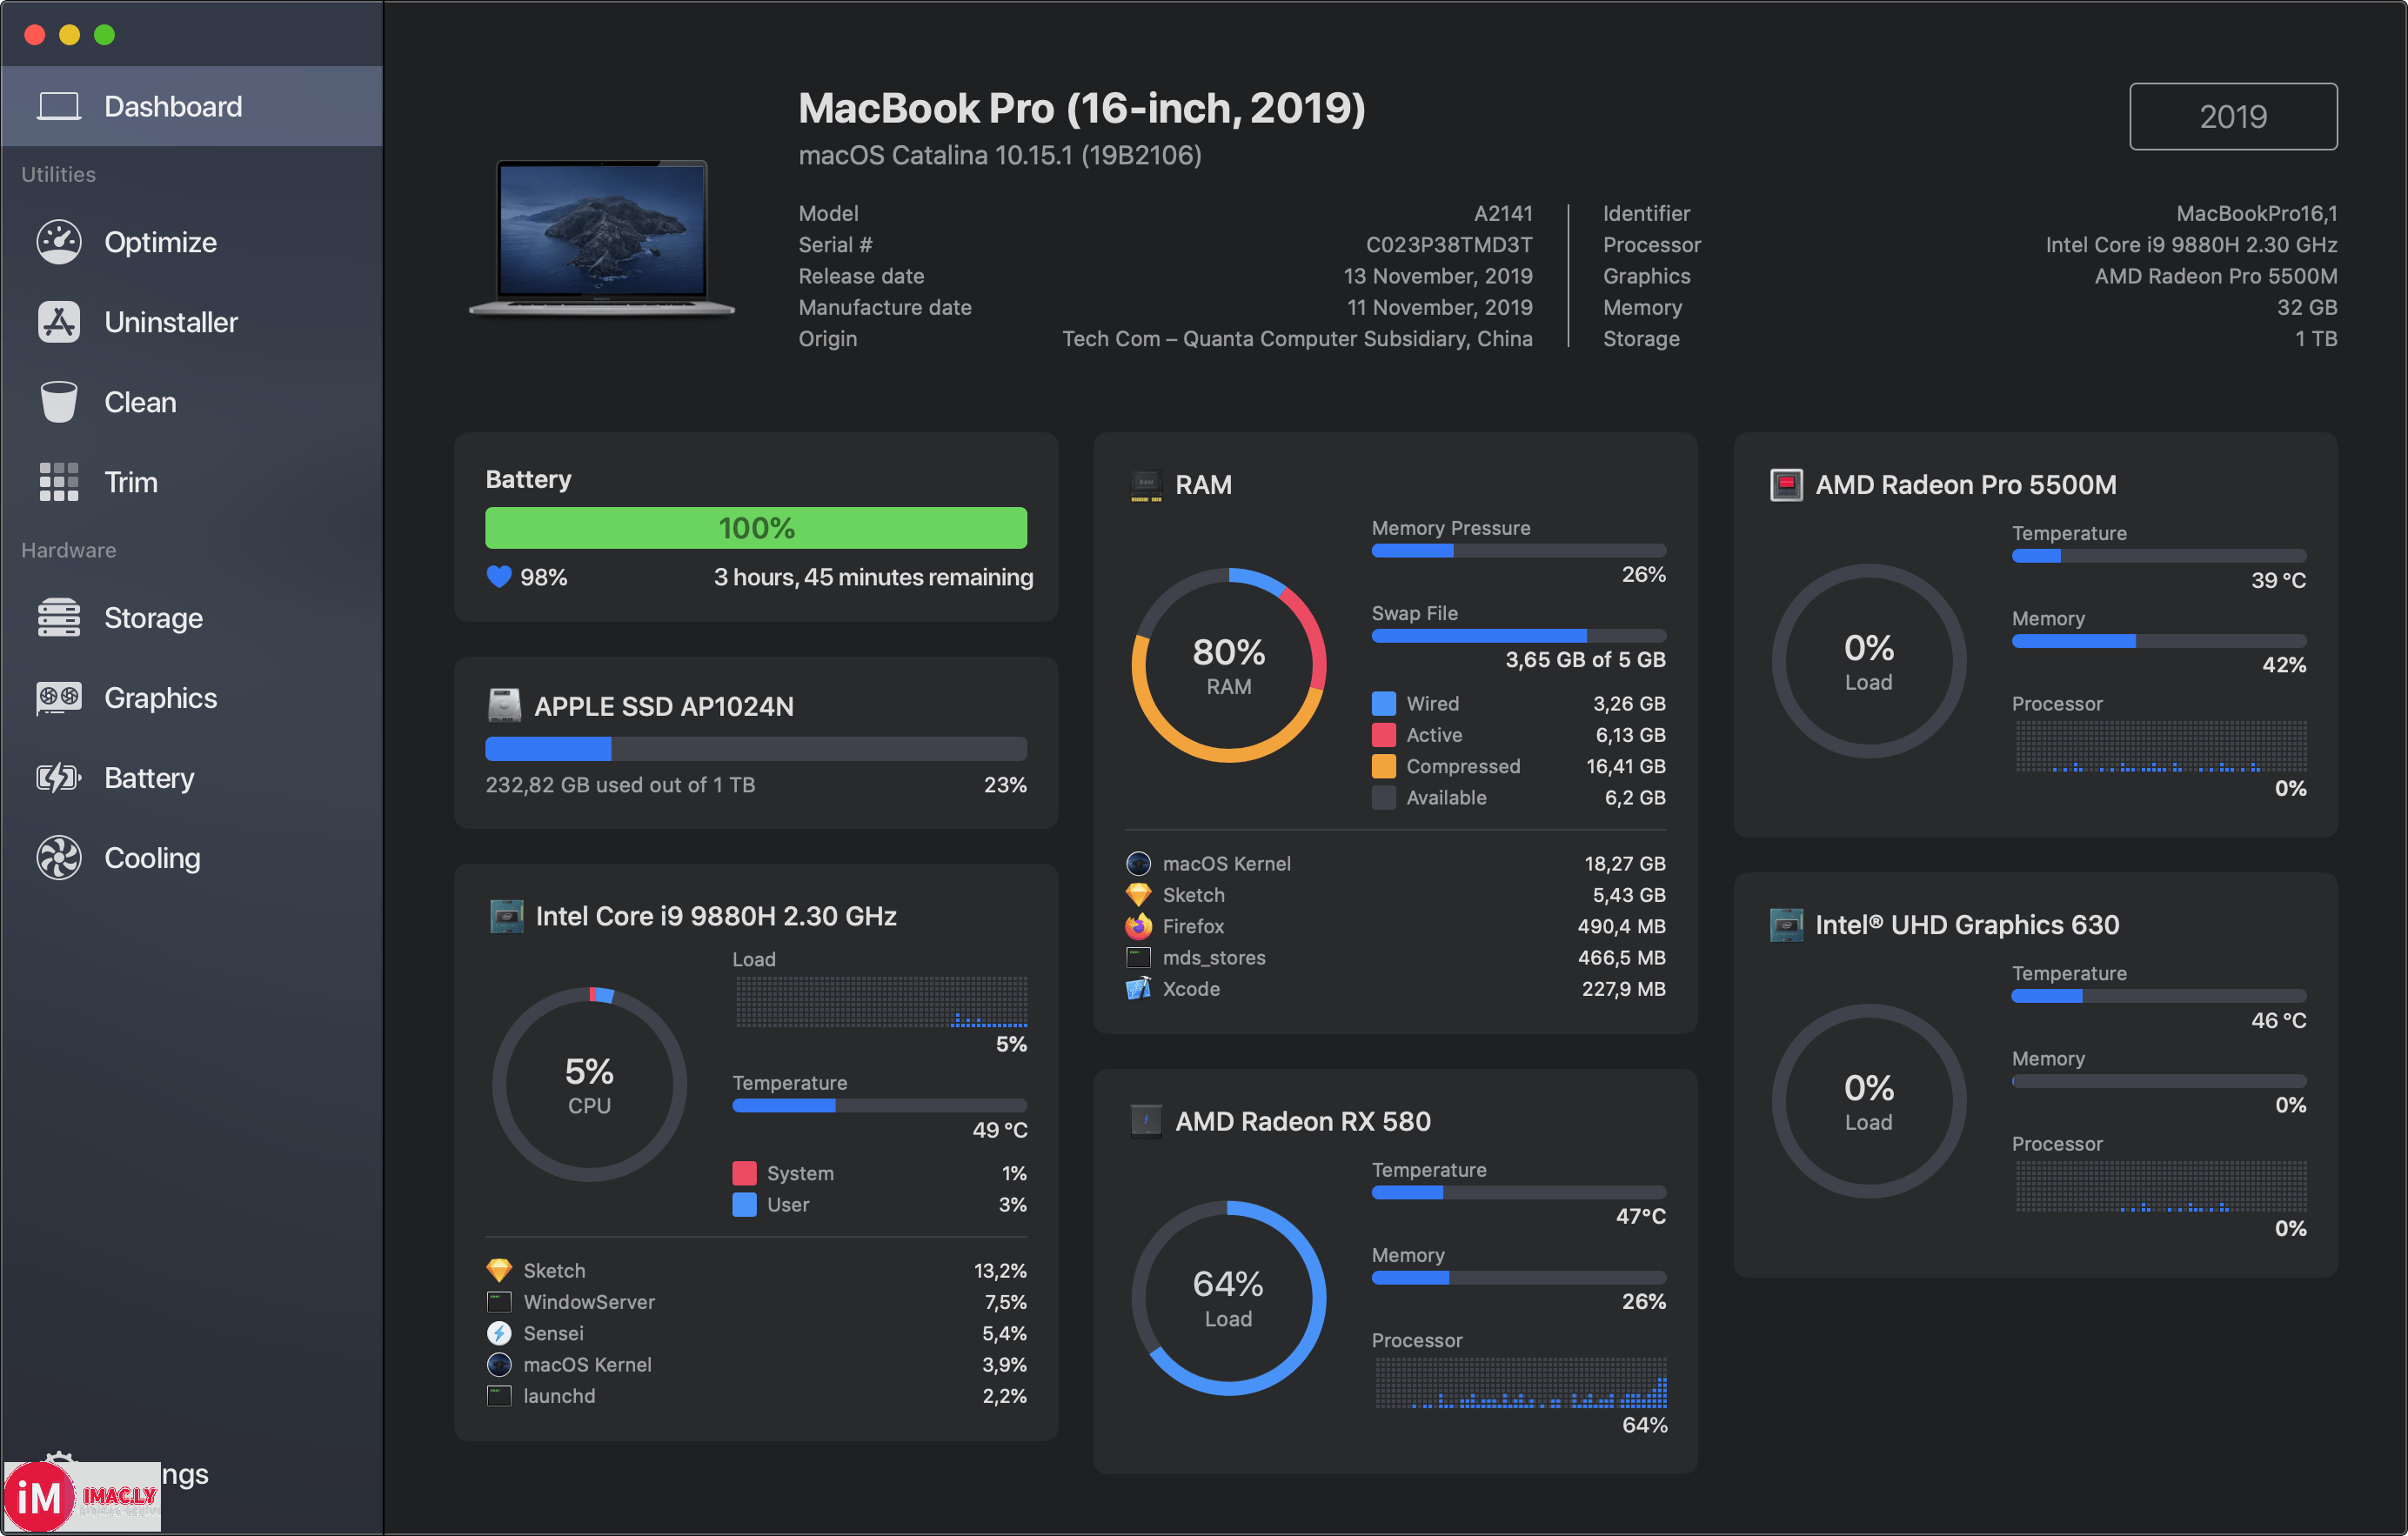Screen dimensions: 2408x1536
Task: Click the Radeon Pro 5500M 39 °C temperature value
Action: pos(2278,580)
